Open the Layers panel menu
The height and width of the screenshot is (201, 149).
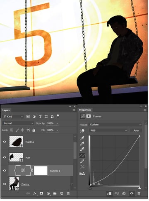pos(74,110)
